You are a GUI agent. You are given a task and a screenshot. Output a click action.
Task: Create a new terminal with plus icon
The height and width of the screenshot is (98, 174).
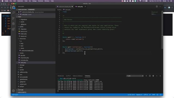(x=146, y=76)
